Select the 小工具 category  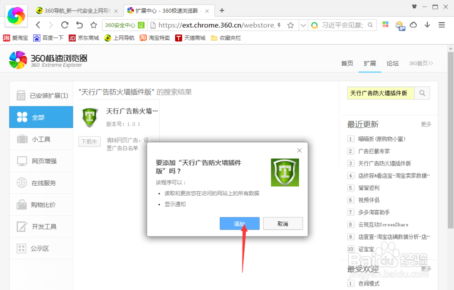tap(41, 139)
